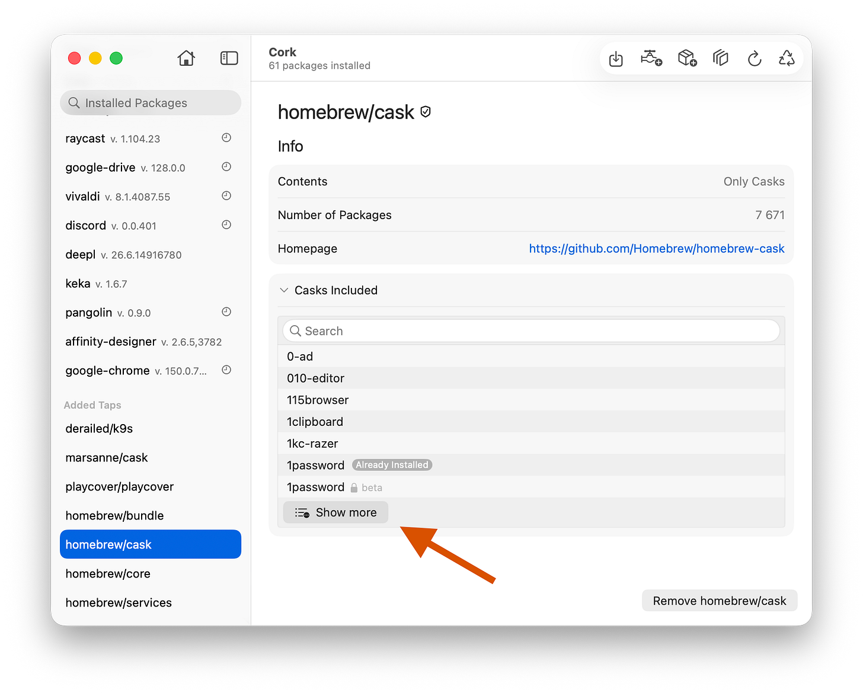Click the clock icon next to google-chrome

point(226,370)
